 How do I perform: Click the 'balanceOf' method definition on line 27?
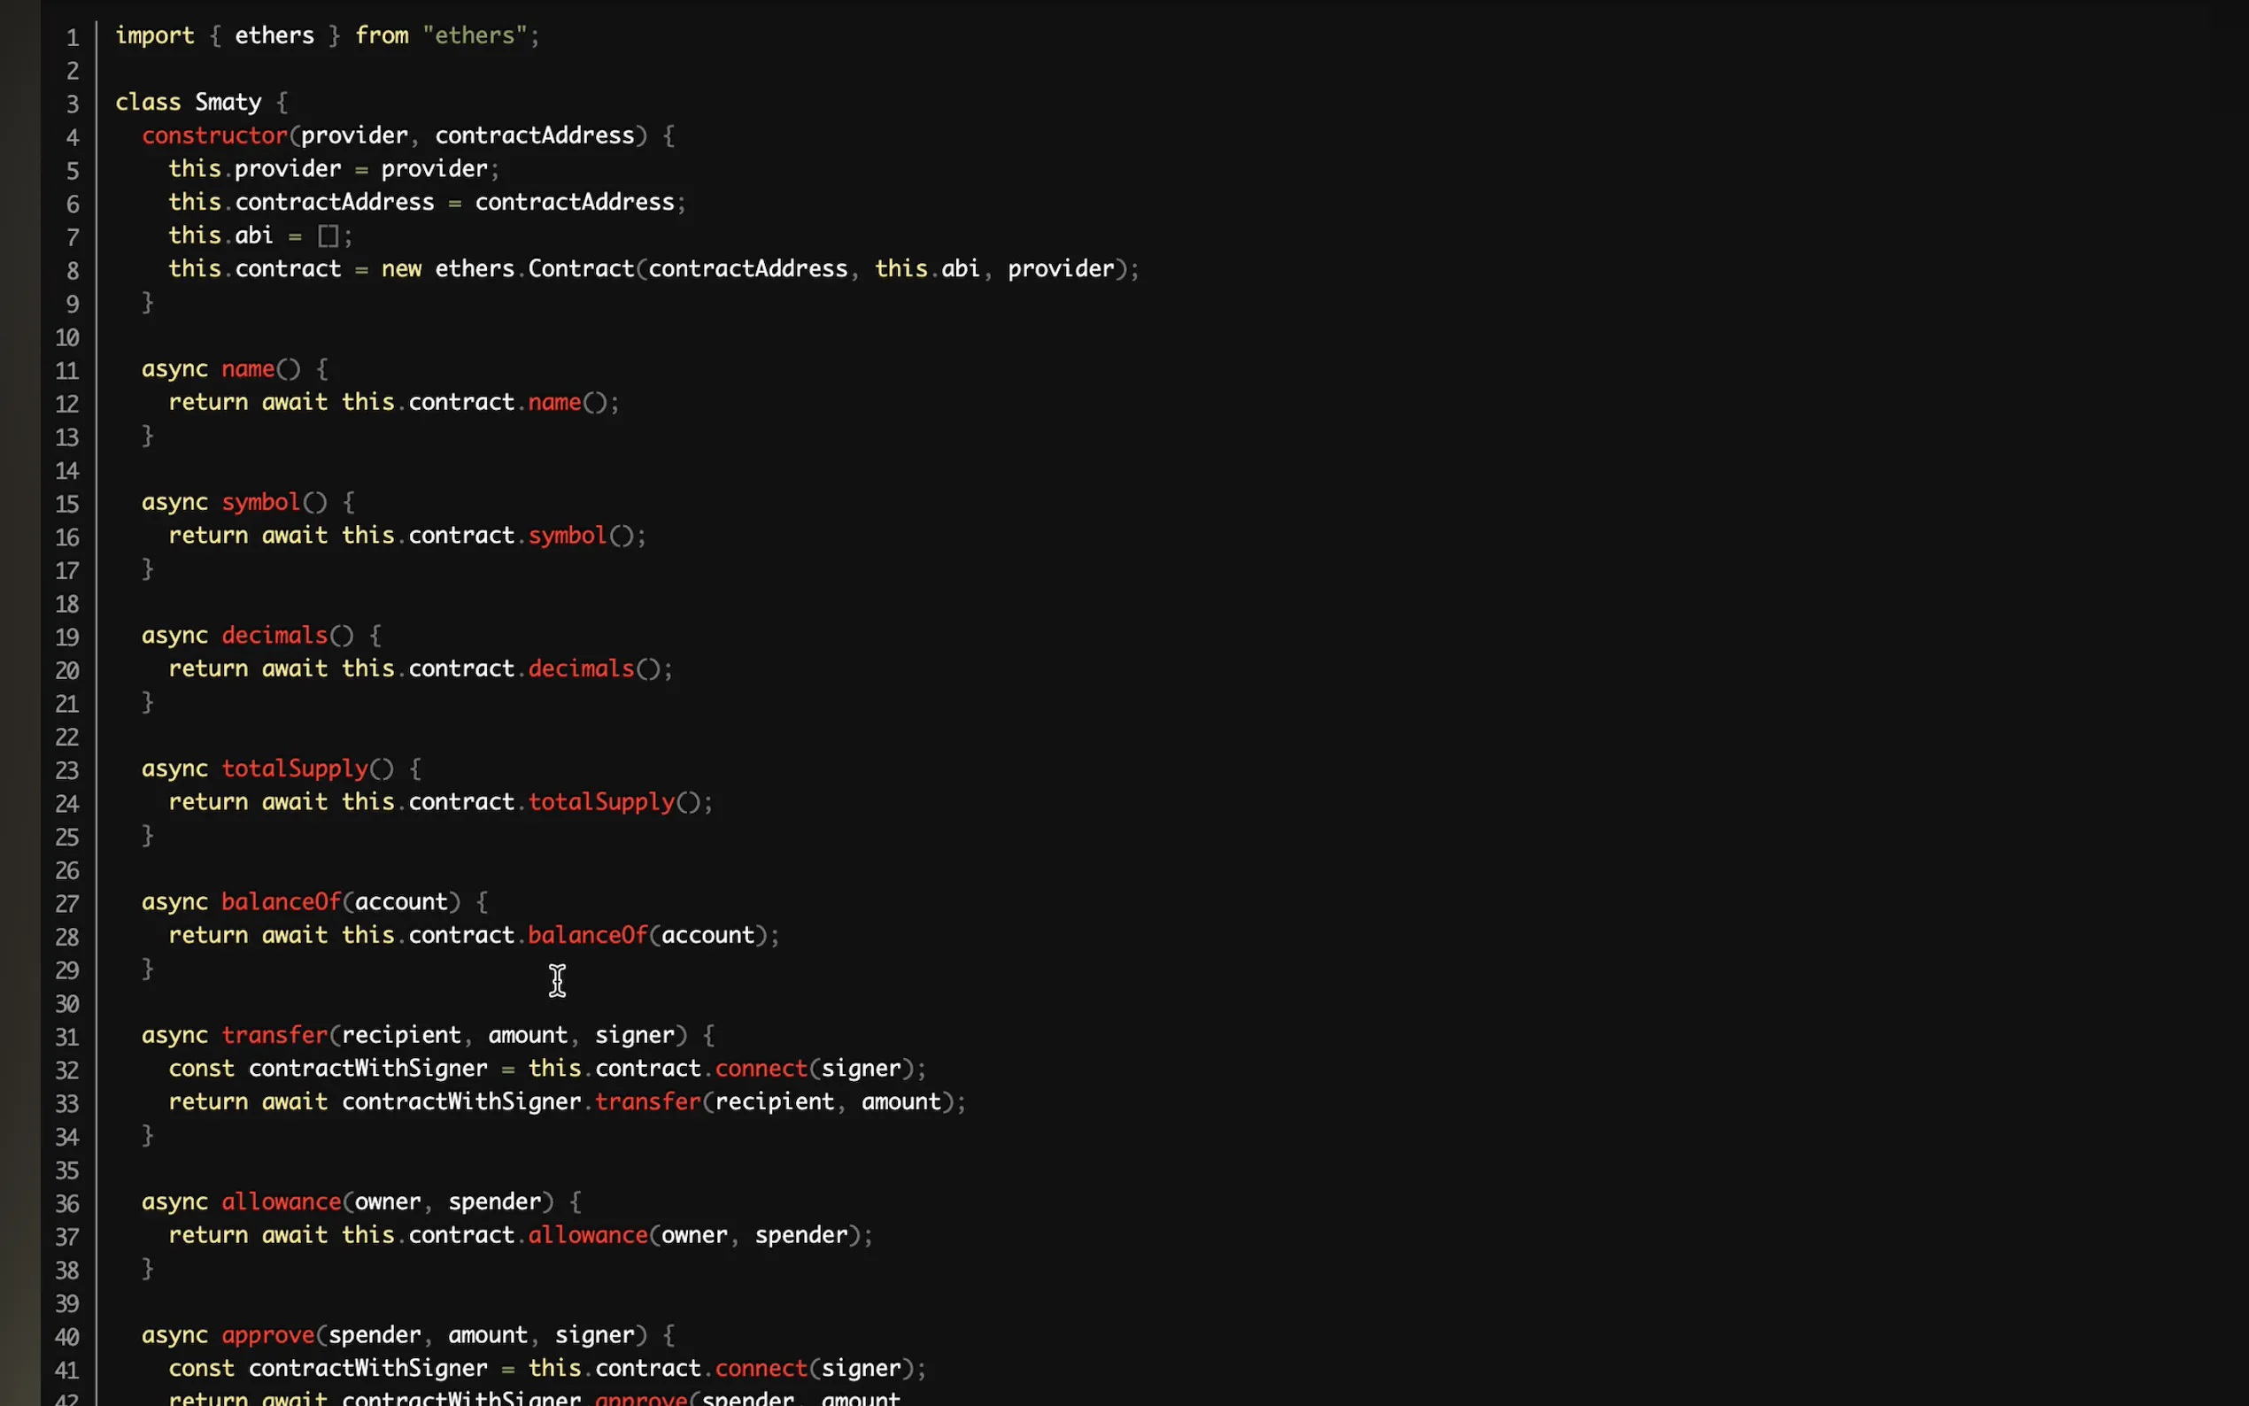(x=282, y=902)
